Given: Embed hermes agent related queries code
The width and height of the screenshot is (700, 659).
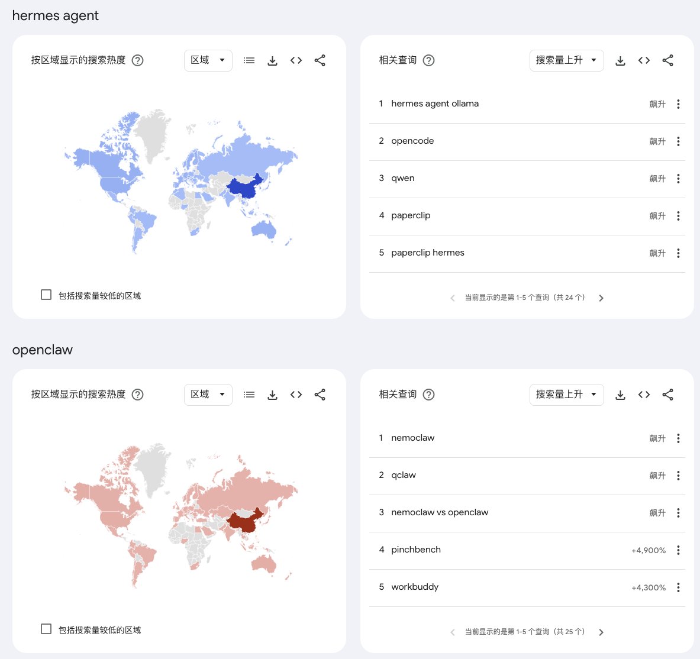Looking at the screenshot, I should (x=644, y=61).
